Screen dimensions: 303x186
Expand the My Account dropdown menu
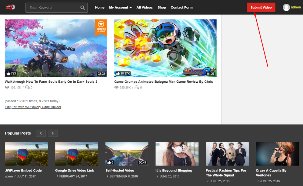pos(120,8)
